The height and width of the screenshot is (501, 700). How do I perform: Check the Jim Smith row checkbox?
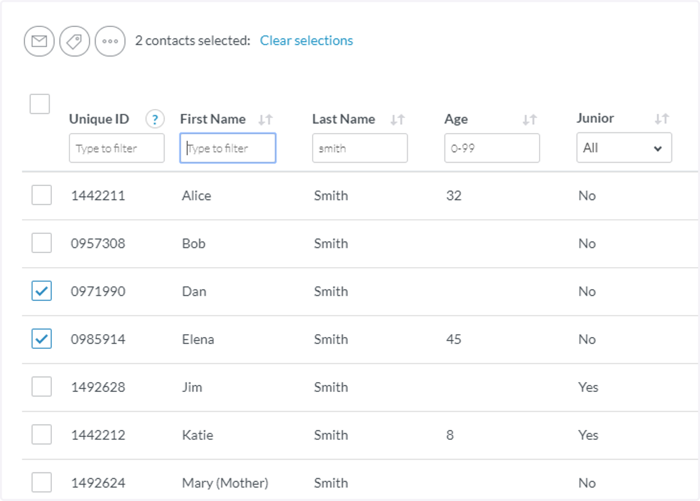pyautogui.click(x=41, y=386)
